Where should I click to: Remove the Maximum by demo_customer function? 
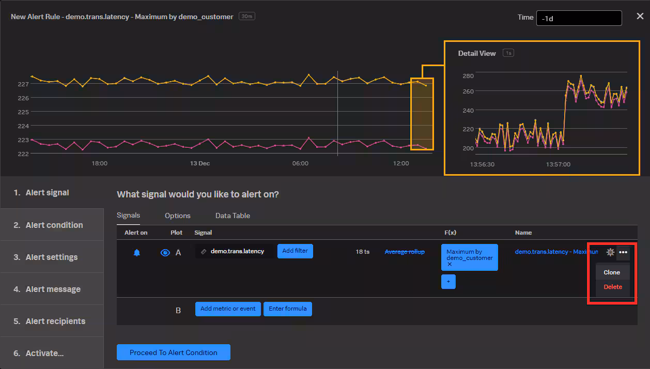[450, 264]
